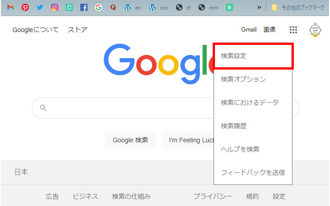The width and height of the screenshot is (330, 206).
Task: Select 検索オプション in the menu
Action: pyautogui.click(x=253, y=79)
